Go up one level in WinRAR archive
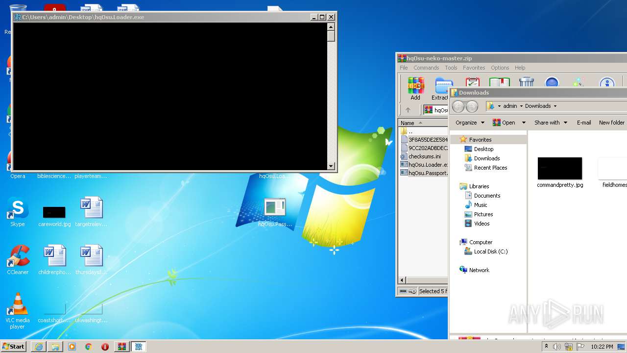The width and height of the screenshot is (627, 353). point(408,110)
